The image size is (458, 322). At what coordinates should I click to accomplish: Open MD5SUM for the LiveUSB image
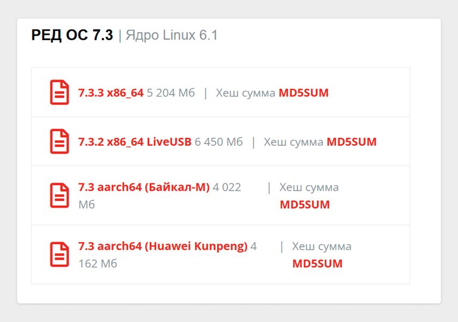(x=351, y=142)
